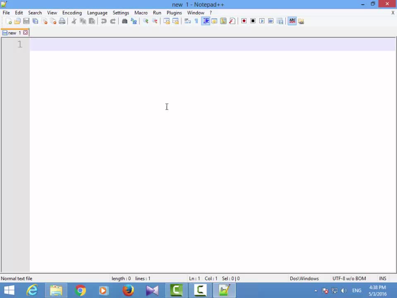Run macro multiple times icon
This screenshot has height=298, width=397.
pyautogui.click(x=271, y=21)
